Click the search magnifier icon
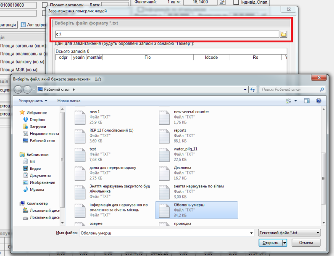The width and height of the screenshot is (334, 256). point(321,90)
